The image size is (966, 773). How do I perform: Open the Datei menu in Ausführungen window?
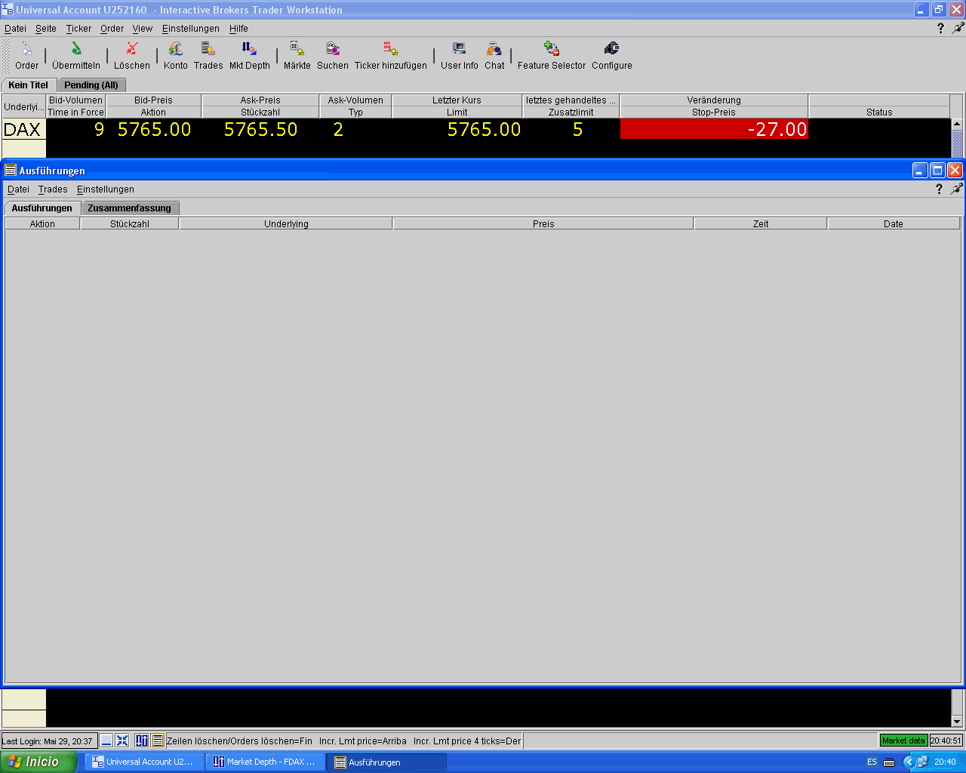click(18, 189)
